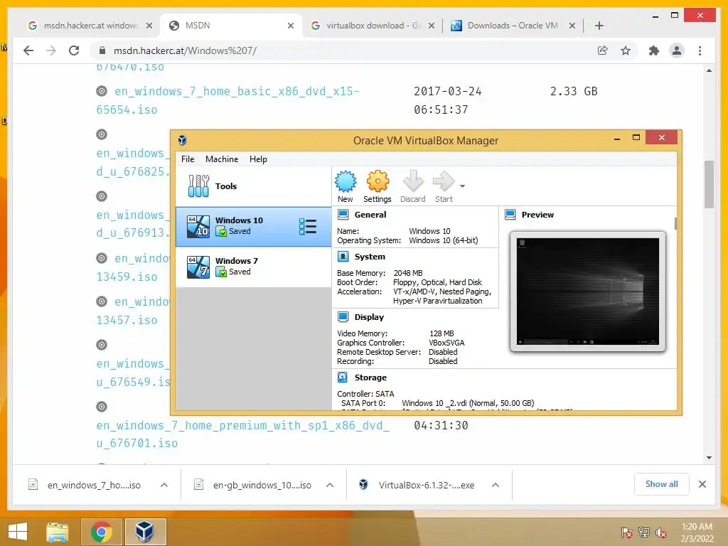Viewport: 728px width, 546px height.
Task: Click the Display section heading
Action: [x=369, y=317]
